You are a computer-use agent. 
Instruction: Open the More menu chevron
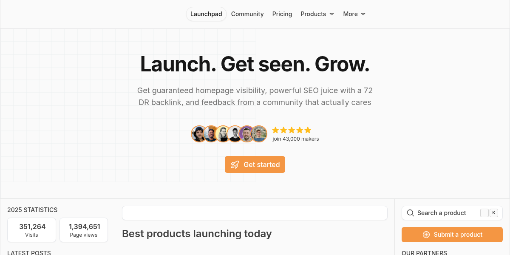click(x=364, y=14)
